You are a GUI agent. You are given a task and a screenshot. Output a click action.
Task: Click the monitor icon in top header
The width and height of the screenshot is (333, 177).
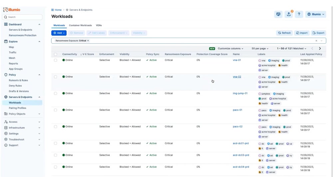pyautogui.click(x=278, y=14)
